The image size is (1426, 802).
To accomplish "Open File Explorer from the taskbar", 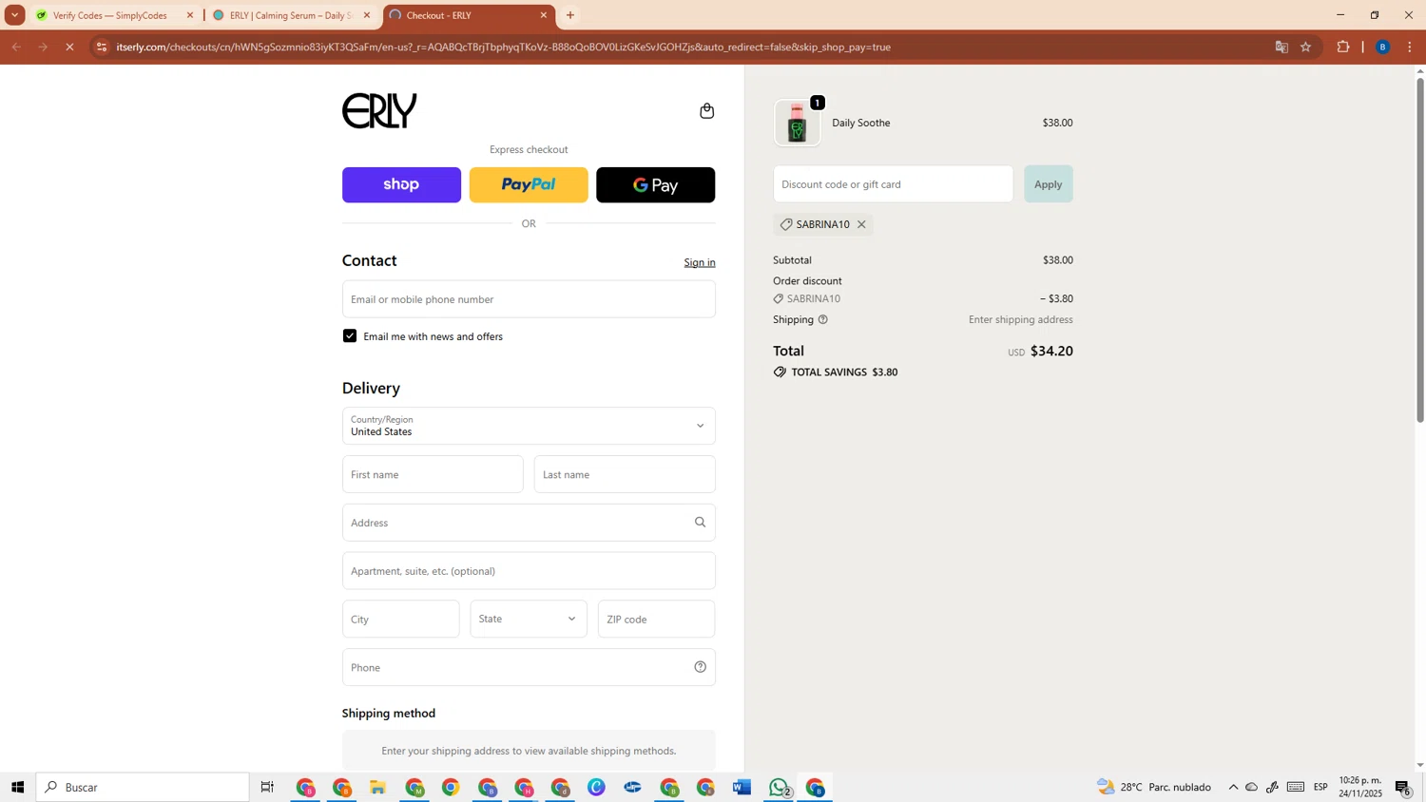I will click(377, 787).
